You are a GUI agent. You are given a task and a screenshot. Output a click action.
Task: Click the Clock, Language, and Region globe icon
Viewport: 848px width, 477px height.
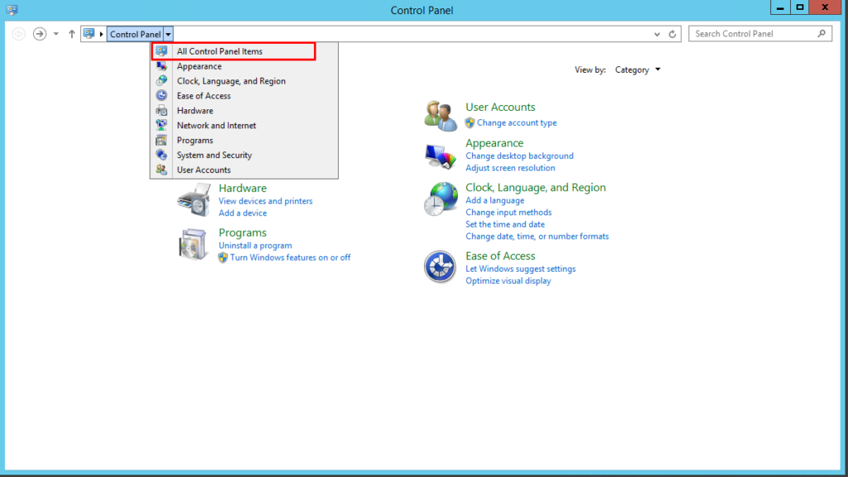[x=441, y=199]
